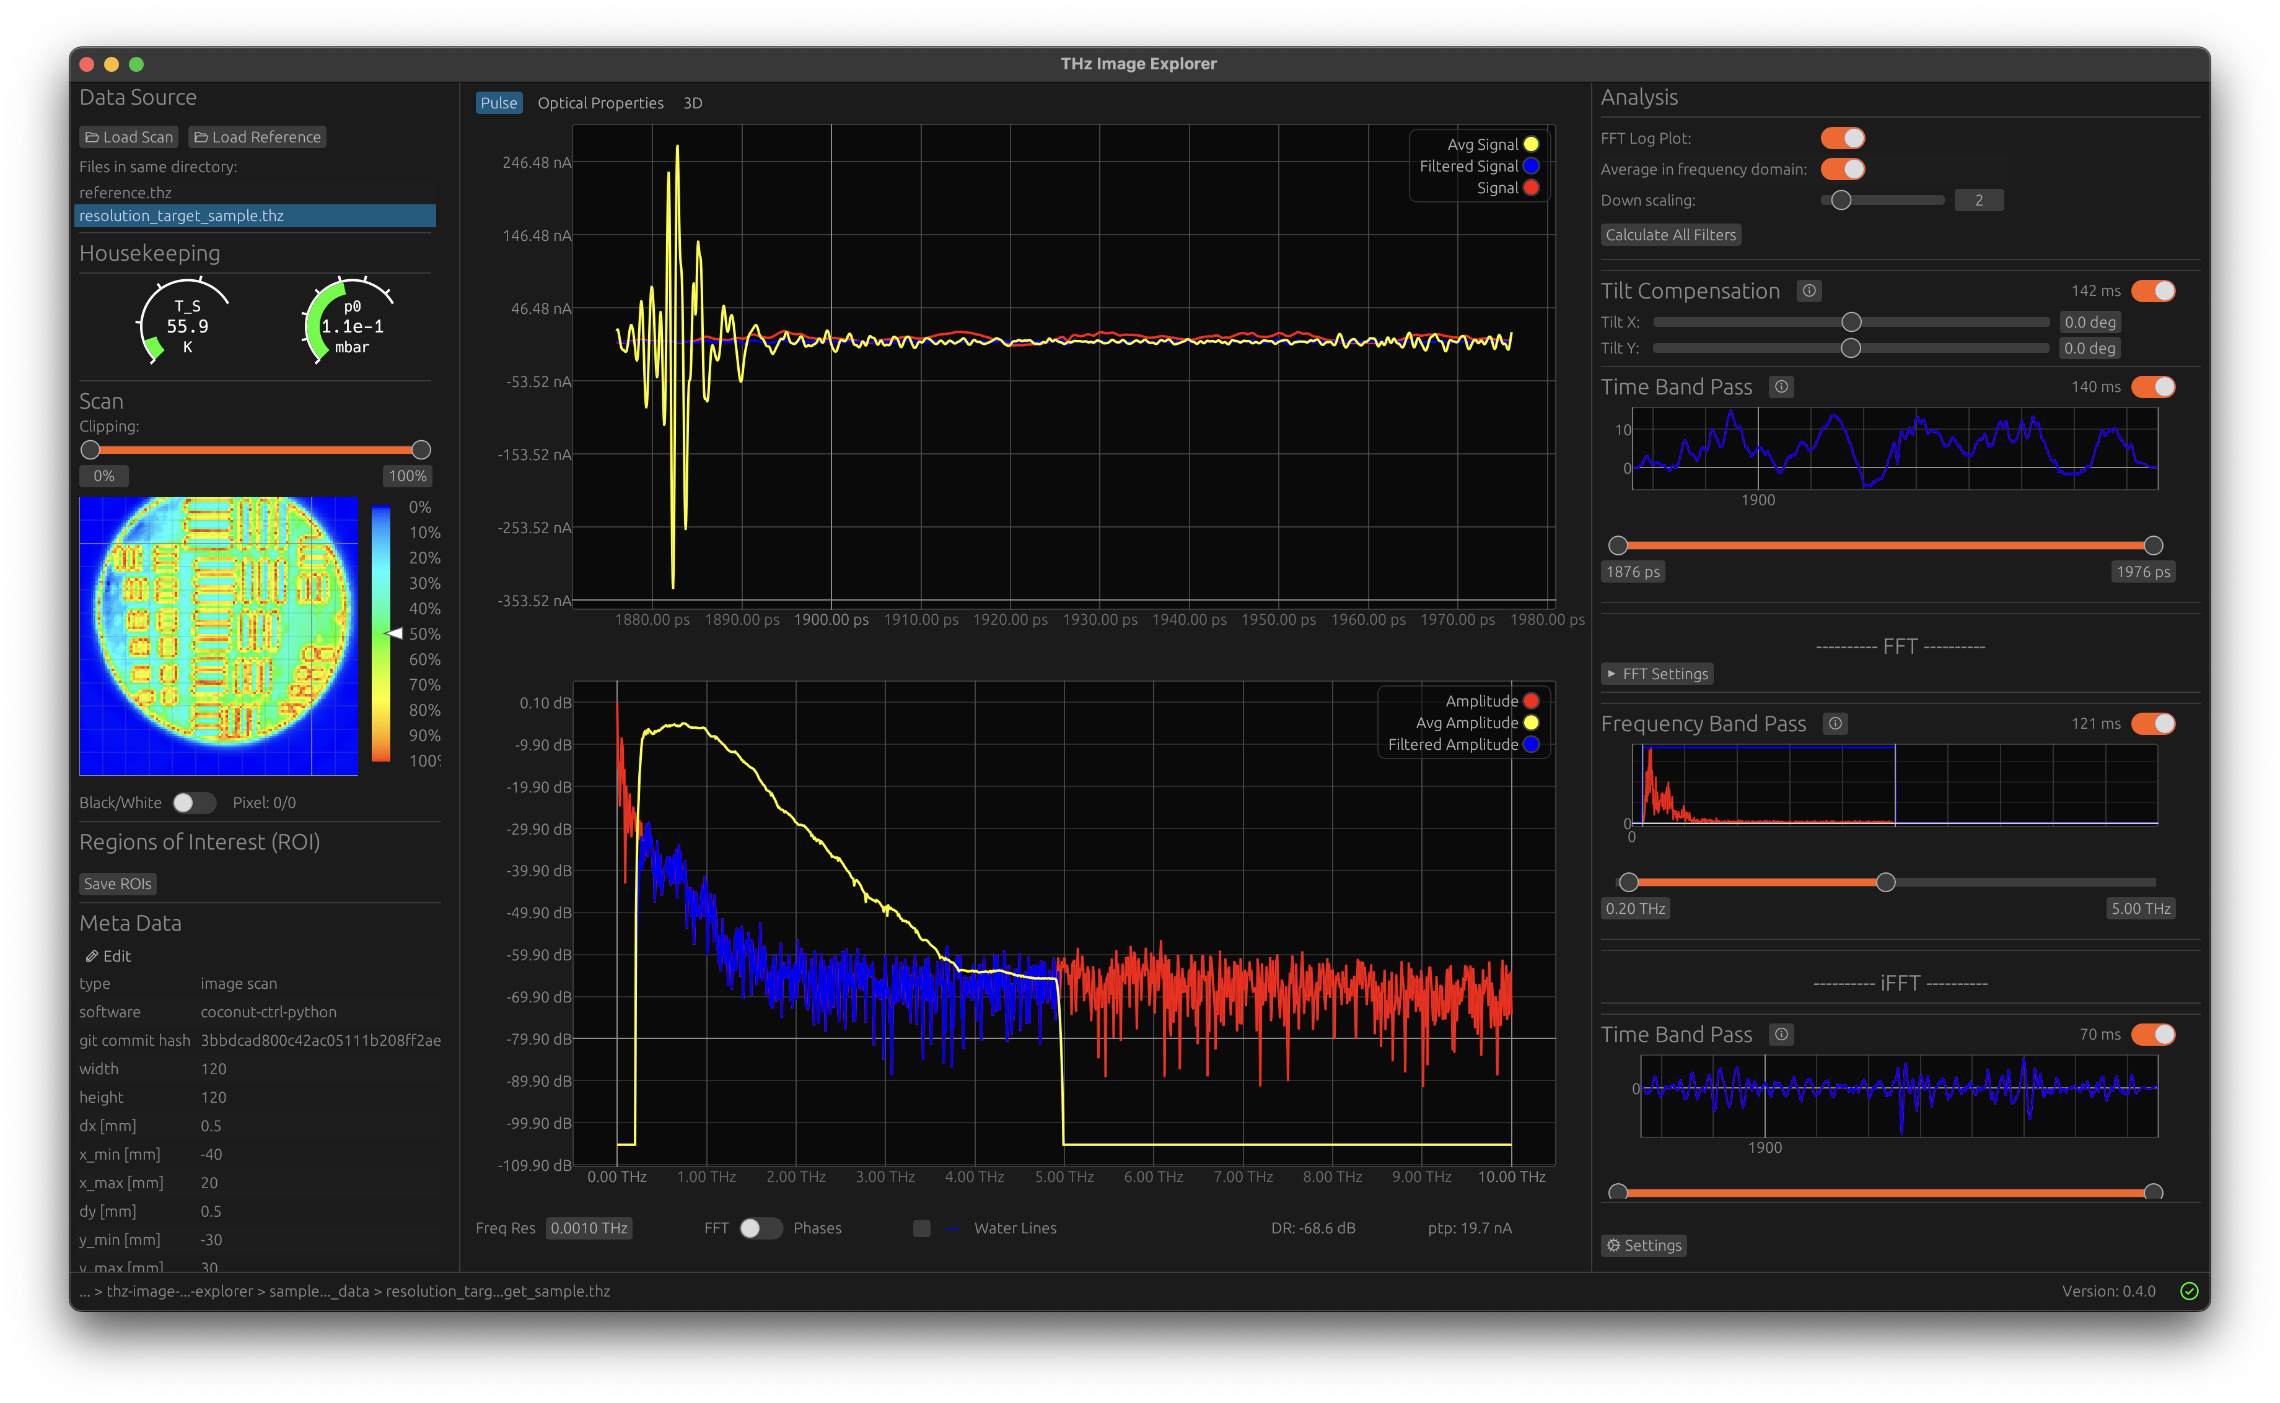Click the Filtered Amplitude blue legend marker

click(x=1531, y=744)
